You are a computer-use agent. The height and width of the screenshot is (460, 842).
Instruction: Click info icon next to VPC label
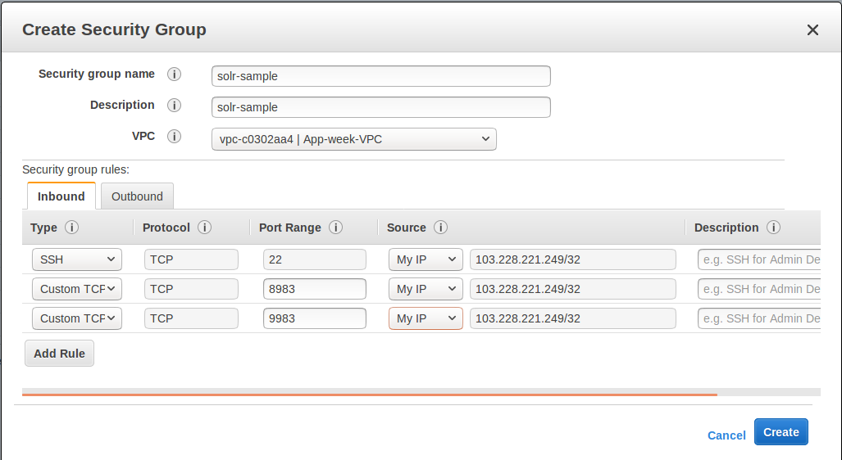pyautogui.click(x=174, y=137)
